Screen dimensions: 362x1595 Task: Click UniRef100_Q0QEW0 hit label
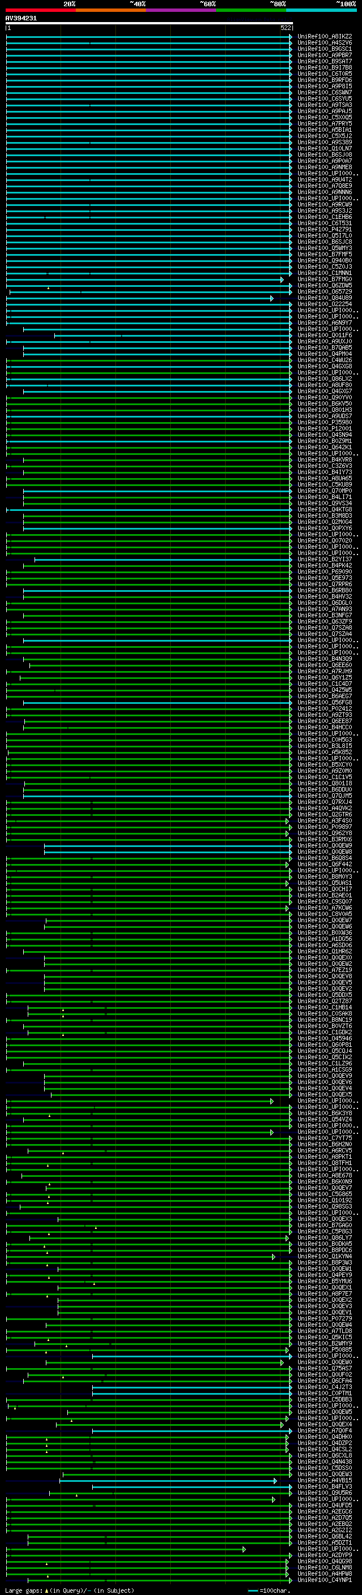(x=324, y=1363)
